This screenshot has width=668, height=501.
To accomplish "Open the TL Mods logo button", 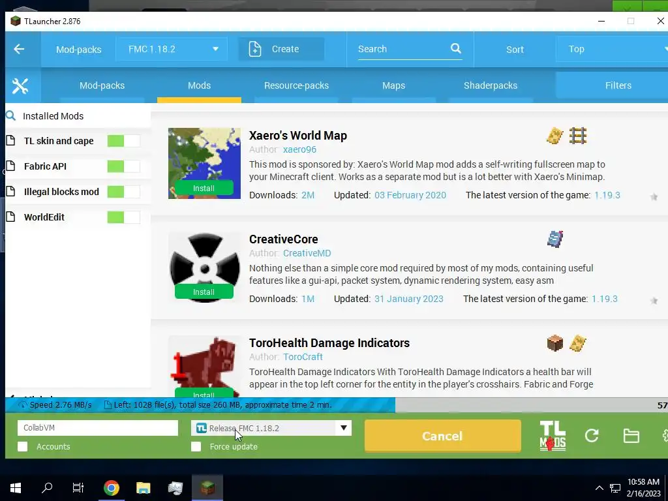I will point(553,436).
